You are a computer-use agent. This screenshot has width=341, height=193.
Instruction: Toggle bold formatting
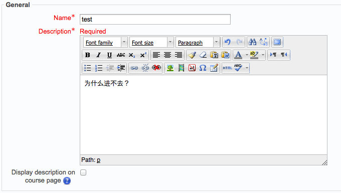pos(87,55)
